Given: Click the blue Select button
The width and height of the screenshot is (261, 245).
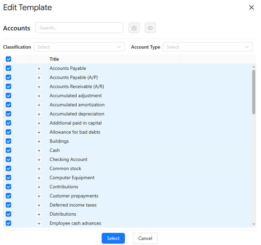Looking at the screenshot, I should pos(113,238).
